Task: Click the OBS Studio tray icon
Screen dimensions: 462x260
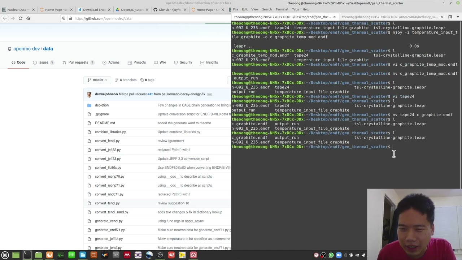Action: tap(323, 255)
